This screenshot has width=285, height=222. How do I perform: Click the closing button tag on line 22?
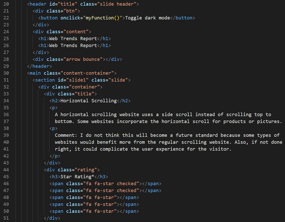coord(183,18)
